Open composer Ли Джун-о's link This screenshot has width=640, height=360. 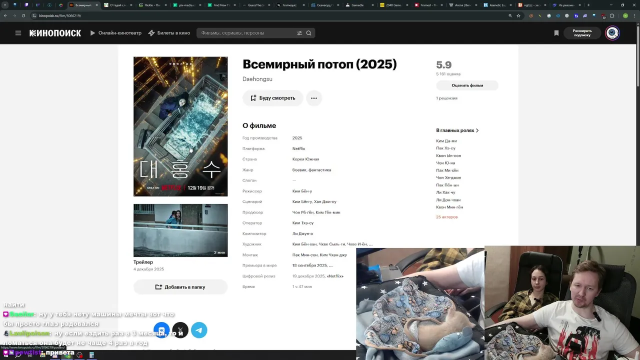coord(302,233)
